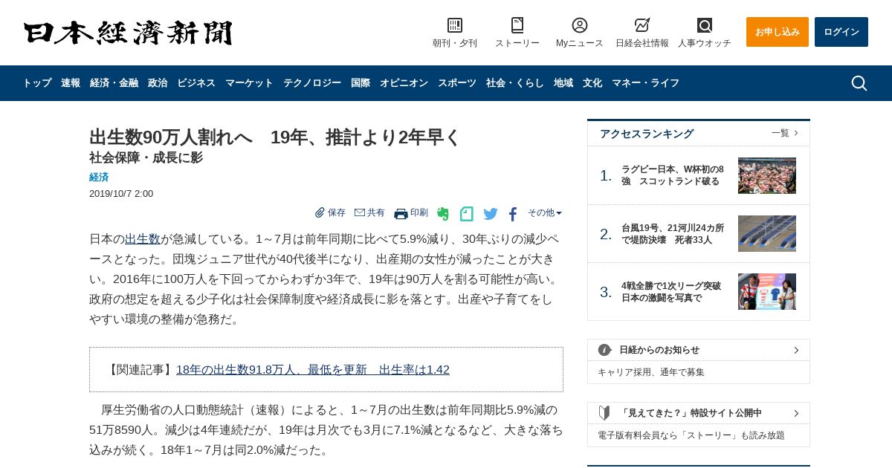This screenshot has width=892, height=468.
Task: Open キャリア採用、通年で募集 notice
Action: (x=651, y=372)
